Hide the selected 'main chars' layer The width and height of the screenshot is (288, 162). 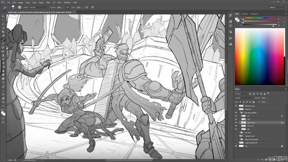(236, 123)
